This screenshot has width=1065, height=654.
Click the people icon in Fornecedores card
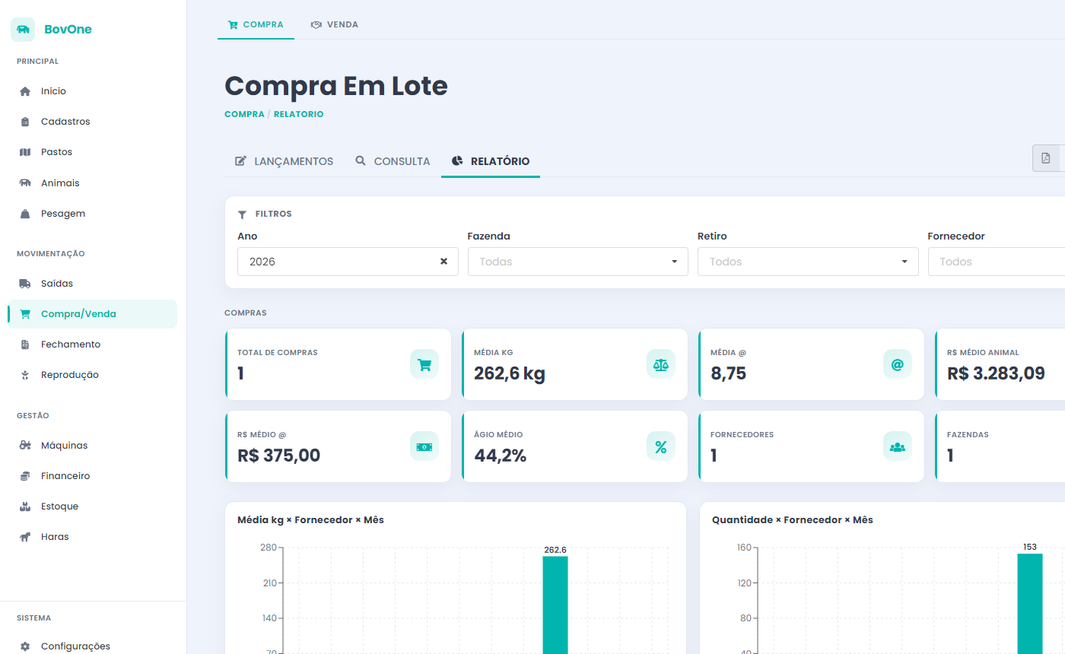tap(898, 446)
